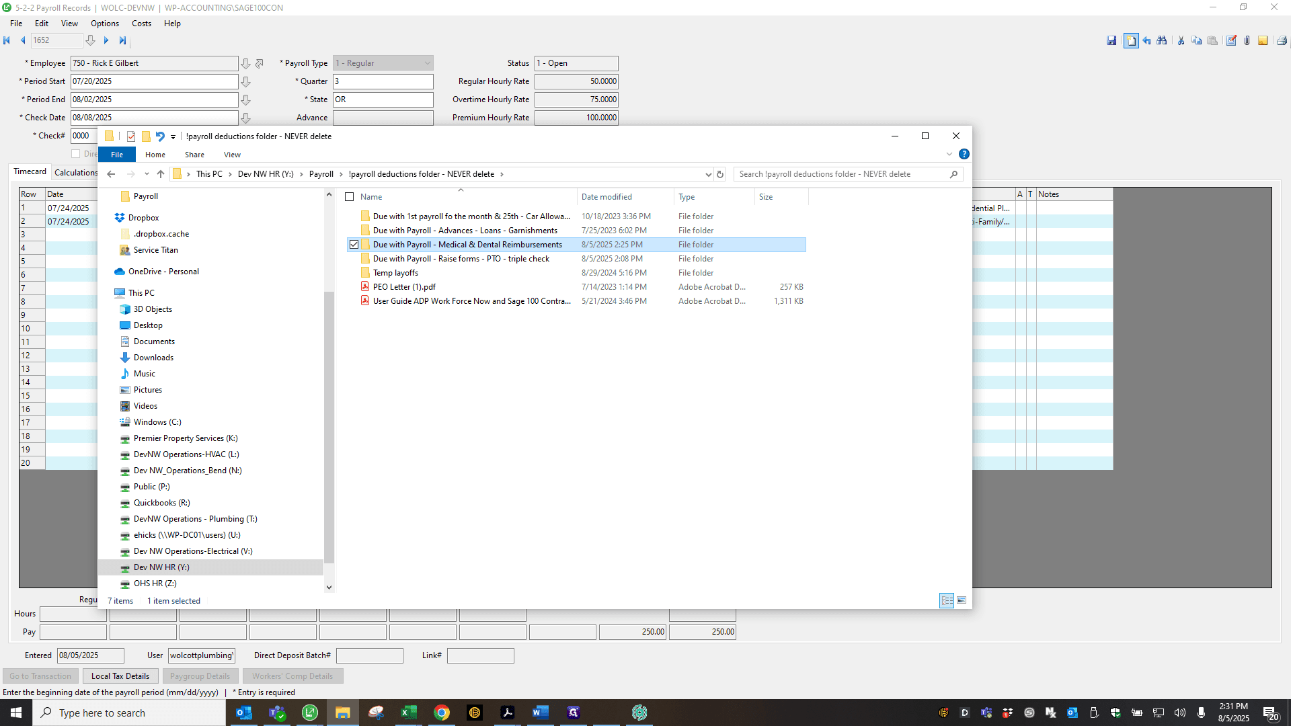Open the Share ribbon tab in Explorer
The width and height of the screenshot is (1291, 726).
pyautogui.click(x=194, y=155)
